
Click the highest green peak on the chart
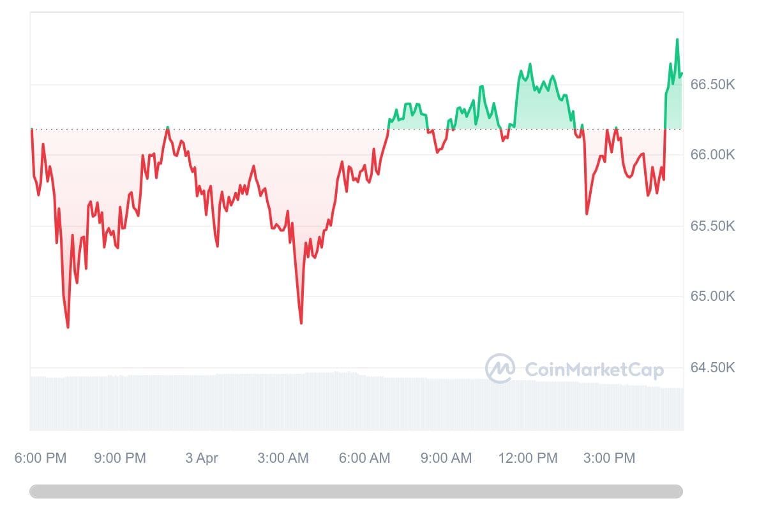pyautogui.click(x=677, y=40)
